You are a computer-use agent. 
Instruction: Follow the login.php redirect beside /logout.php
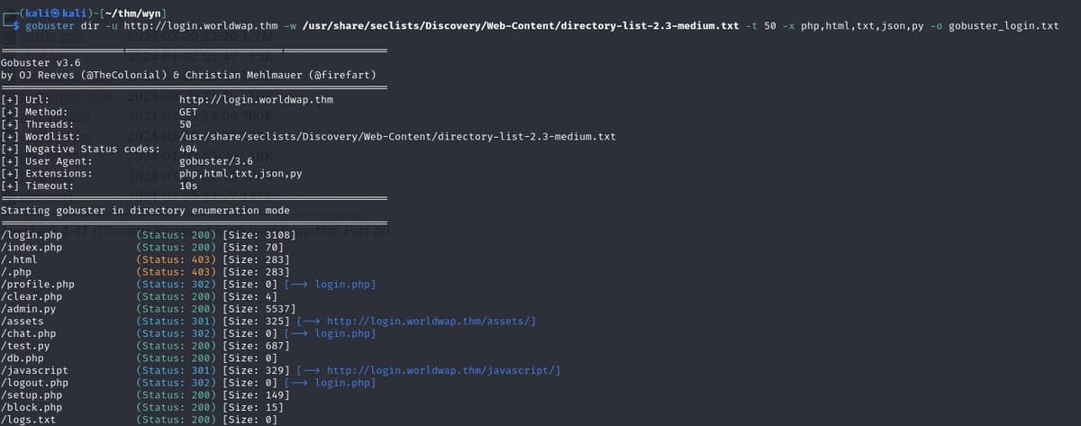[345, 383]
